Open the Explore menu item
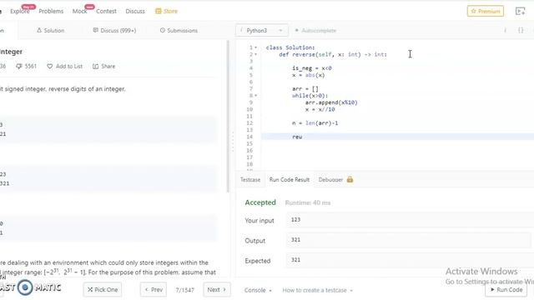534x300 pixels. 20,11
